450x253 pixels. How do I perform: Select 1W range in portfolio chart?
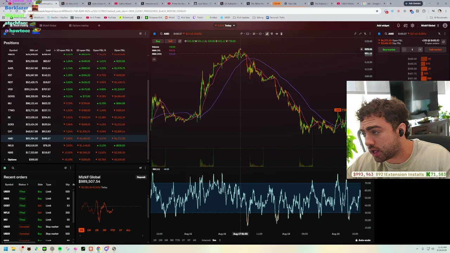89,230
